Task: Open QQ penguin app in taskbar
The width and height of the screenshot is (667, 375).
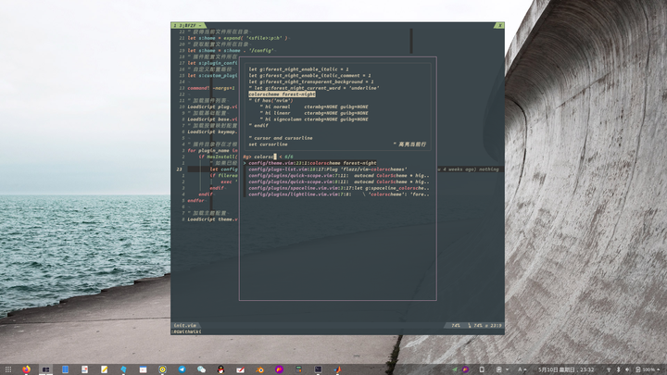Action: [x=220, y=369]
